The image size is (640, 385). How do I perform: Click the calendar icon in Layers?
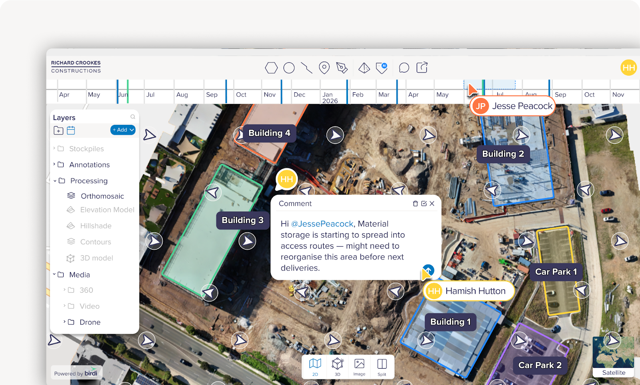(71, 130)
